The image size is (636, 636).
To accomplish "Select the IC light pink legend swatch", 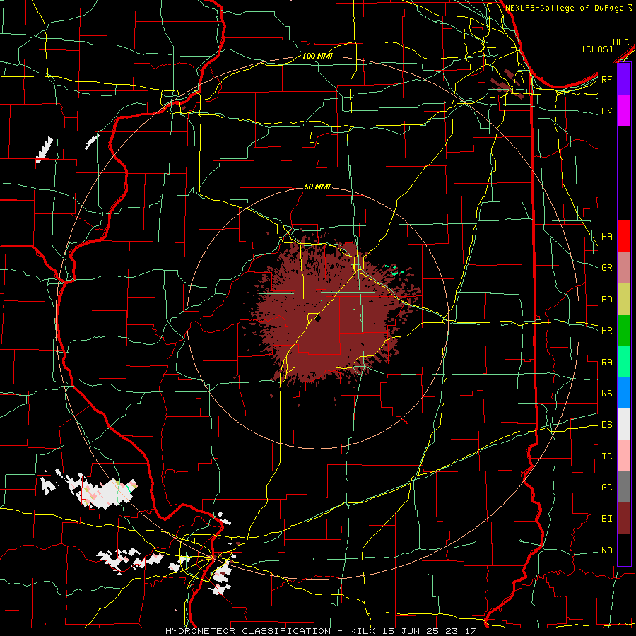I will 624,456.
